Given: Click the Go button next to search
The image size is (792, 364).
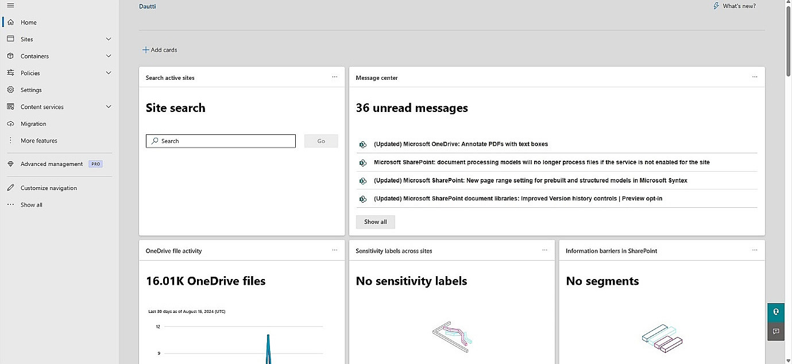Looking at the screenshot, I should (x=321, y=141).
